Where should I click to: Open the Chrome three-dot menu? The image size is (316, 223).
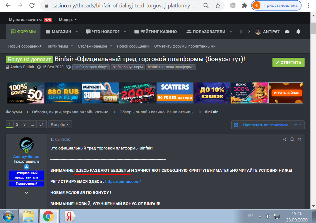click(308, 6)
